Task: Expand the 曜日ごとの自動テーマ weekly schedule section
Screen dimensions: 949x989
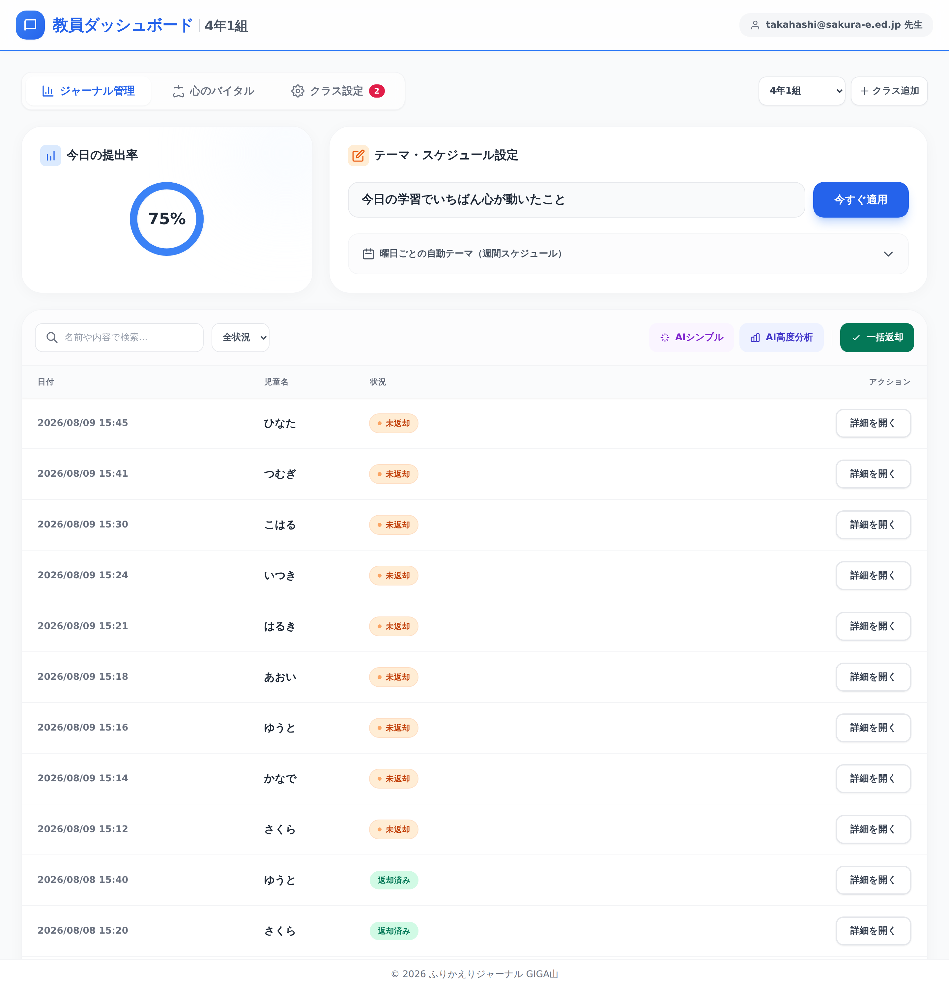Action: pyautogui.click(x=628, y=254)
